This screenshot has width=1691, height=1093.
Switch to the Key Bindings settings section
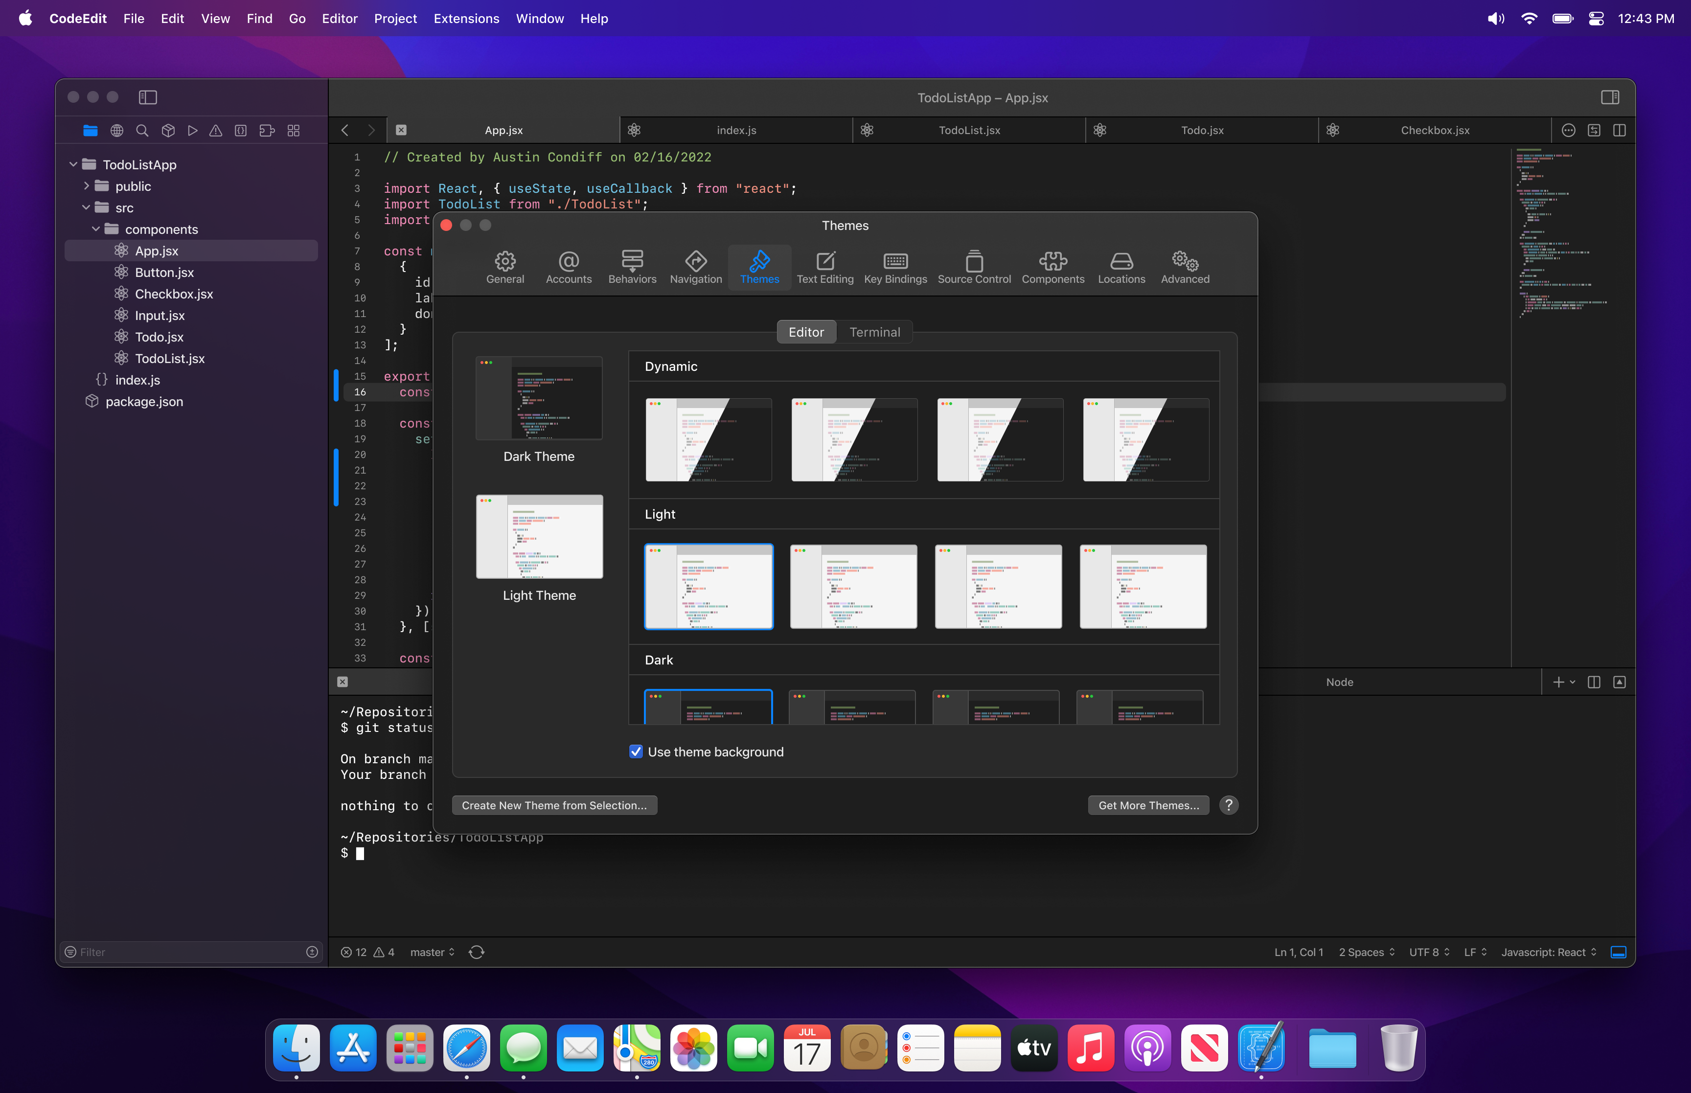895,268
